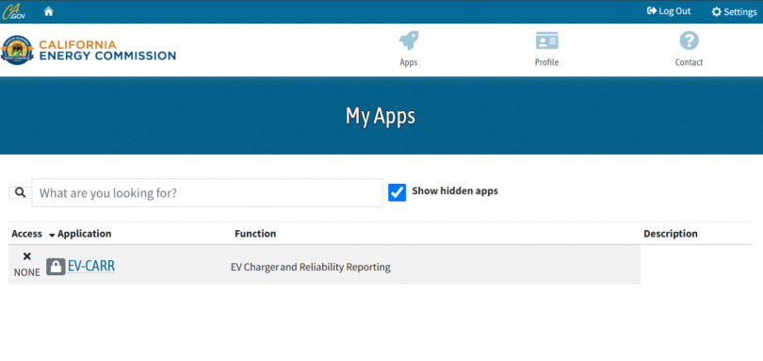Select the Profile navigation label

click(x=547, y=62)
